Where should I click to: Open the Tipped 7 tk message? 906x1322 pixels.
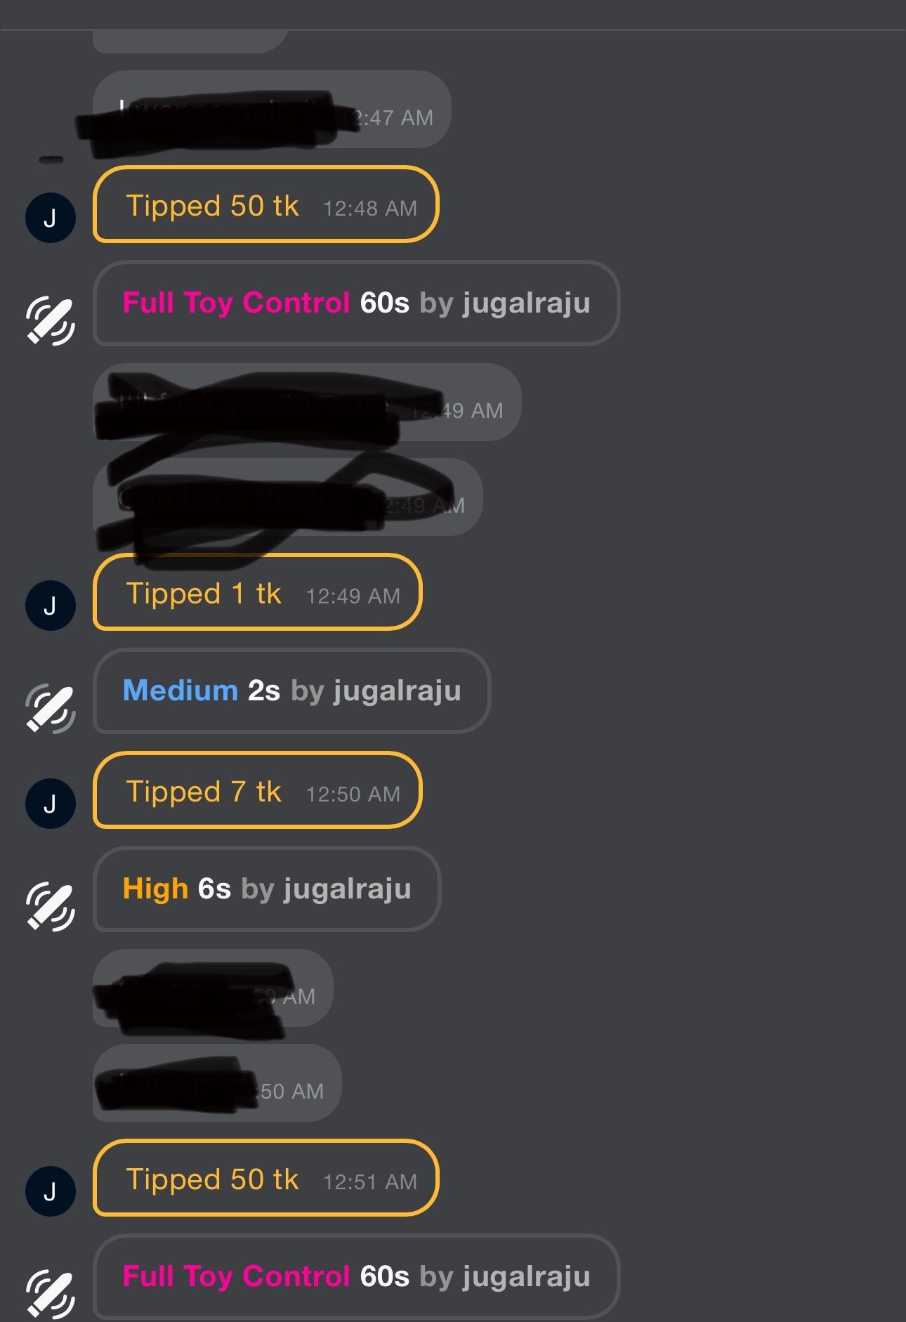257,790
